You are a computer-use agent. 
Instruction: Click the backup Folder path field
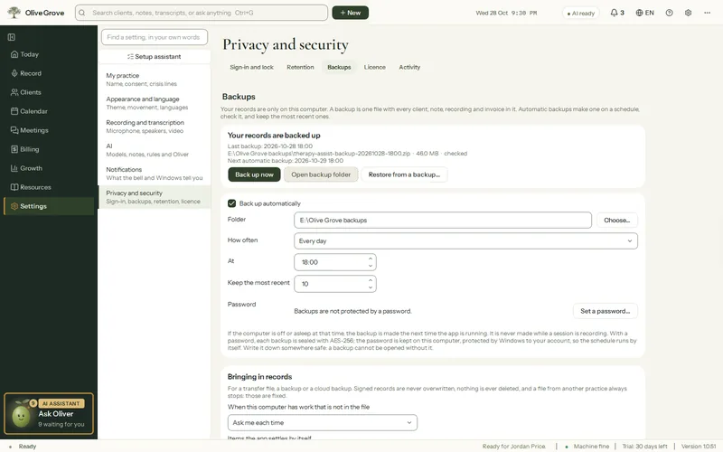[443, 220]
